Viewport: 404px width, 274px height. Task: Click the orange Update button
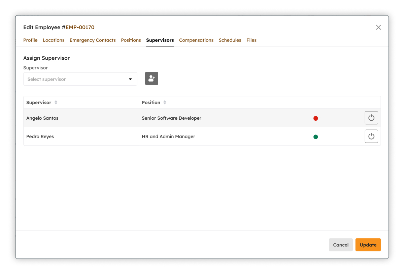click(x=368, y=245)
